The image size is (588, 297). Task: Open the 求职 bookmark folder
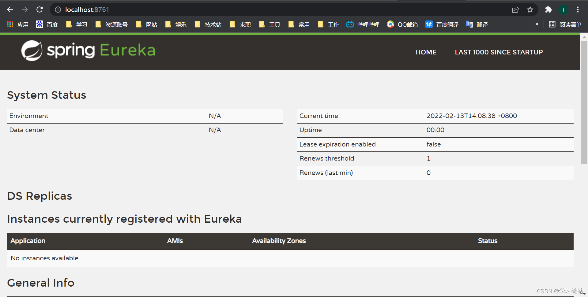(x=240, y=24)
